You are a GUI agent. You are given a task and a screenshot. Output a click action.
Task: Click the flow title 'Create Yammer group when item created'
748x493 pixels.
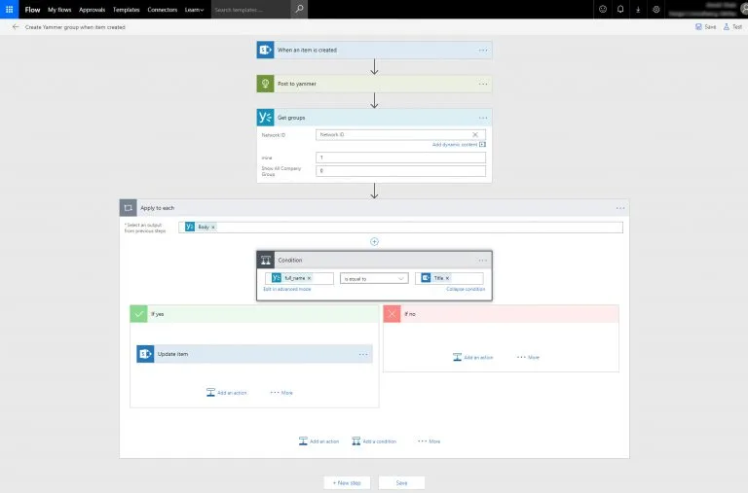click(75, 27)
